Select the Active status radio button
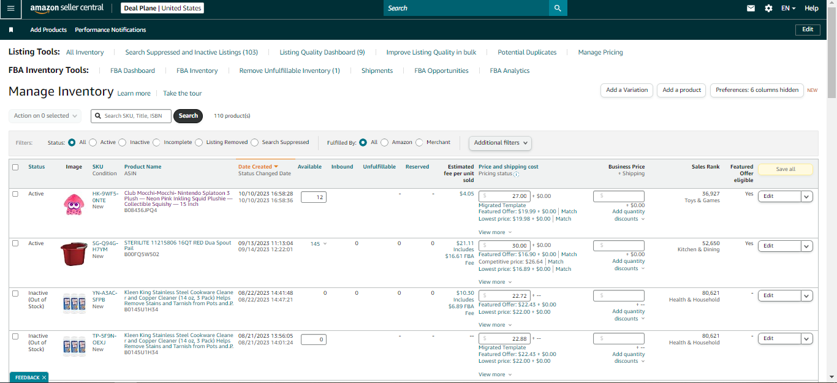 [x=93, y=142]
